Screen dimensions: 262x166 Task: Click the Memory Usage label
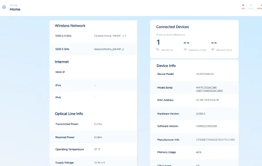pos(166,152)
